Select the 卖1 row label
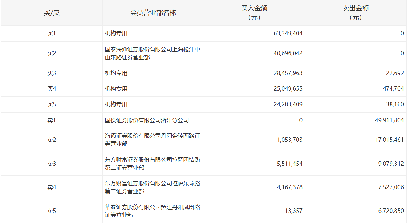The width and height of the screenshot is (407, 224). 52,120
